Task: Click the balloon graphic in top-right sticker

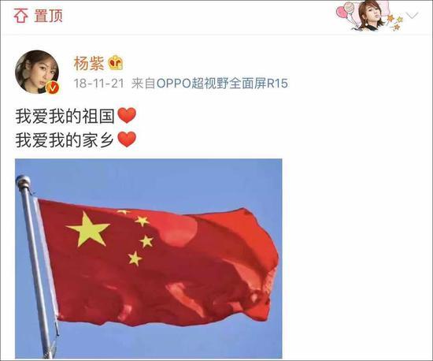Action: (x=345, y=13)
